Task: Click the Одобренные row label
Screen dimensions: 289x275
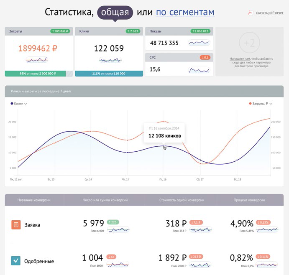Action: (39, 261)
